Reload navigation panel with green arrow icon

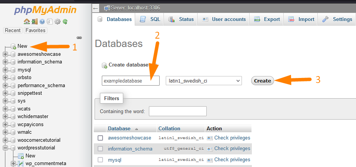pos(65,22)
